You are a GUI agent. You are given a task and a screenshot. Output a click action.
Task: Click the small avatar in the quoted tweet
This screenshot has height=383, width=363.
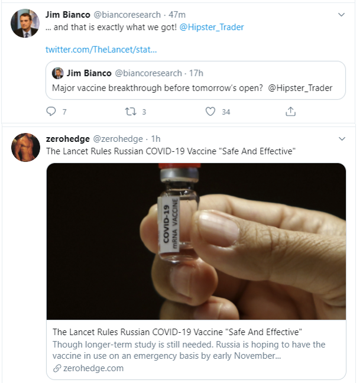(57, 73)
